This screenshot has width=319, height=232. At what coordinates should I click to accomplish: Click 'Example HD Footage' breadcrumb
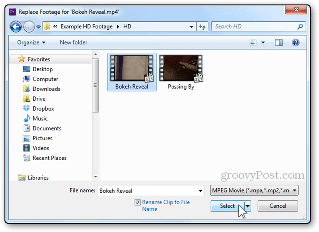[x=86, y=26]
